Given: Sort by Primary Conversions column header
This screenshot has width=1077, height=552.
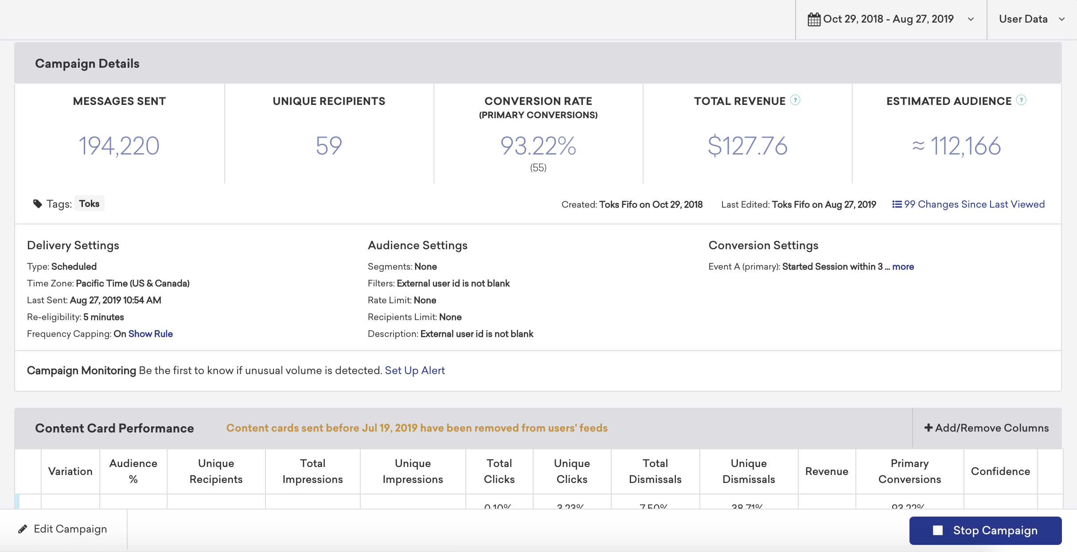Looking at the screenshot, I should click(x=909, y=471).
